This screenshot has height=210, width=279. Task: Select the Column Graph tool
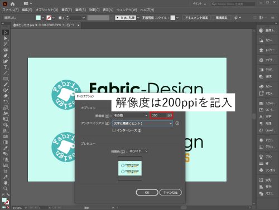pos(6,165)
